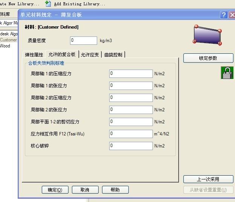Close the 单元材料规定 dialog

(232, 15)
